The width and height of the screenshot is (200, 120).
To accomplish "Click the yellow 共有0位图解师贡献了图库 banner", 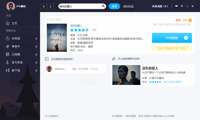I will point(172,48).
